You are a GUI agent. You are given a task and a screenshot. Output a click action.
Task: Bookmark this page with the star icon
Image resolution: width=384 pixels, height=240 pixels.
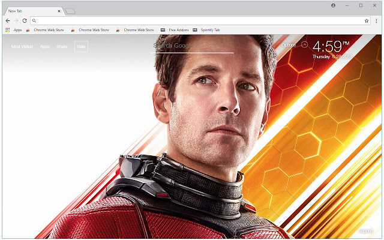point(367,21)
